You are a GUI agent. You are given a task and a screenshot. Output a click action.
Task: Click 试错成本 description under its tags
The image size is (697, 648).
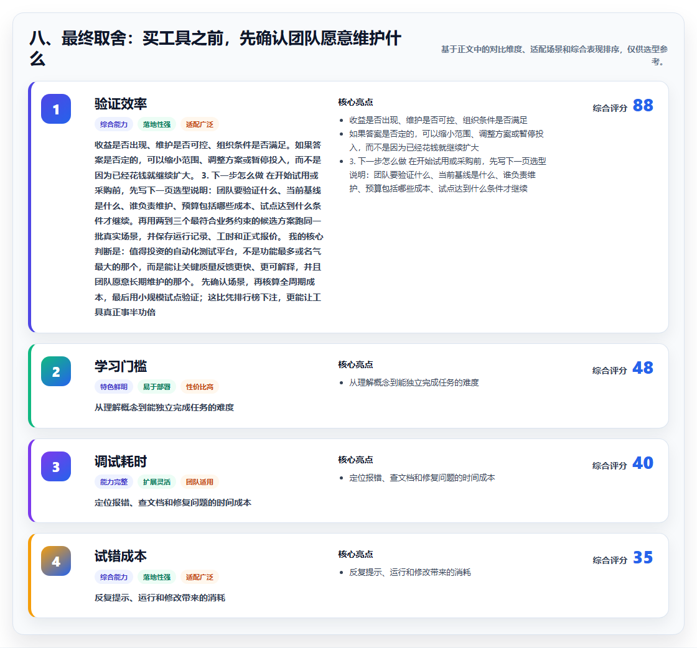159,598
